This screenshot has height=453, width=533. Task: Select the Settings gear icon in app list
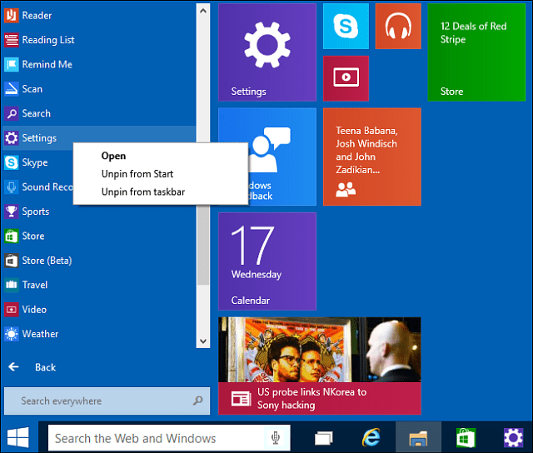click(x=11, y=138)
